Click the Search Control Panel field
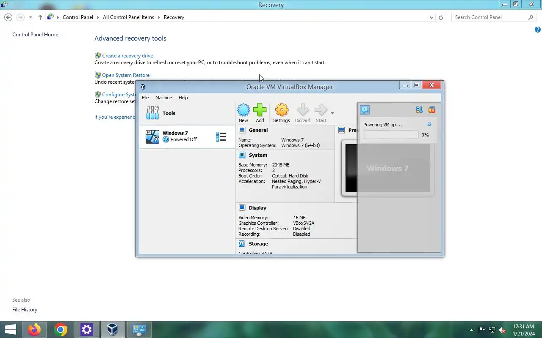This screenshot has height=338, width=542. click(494, 17)
